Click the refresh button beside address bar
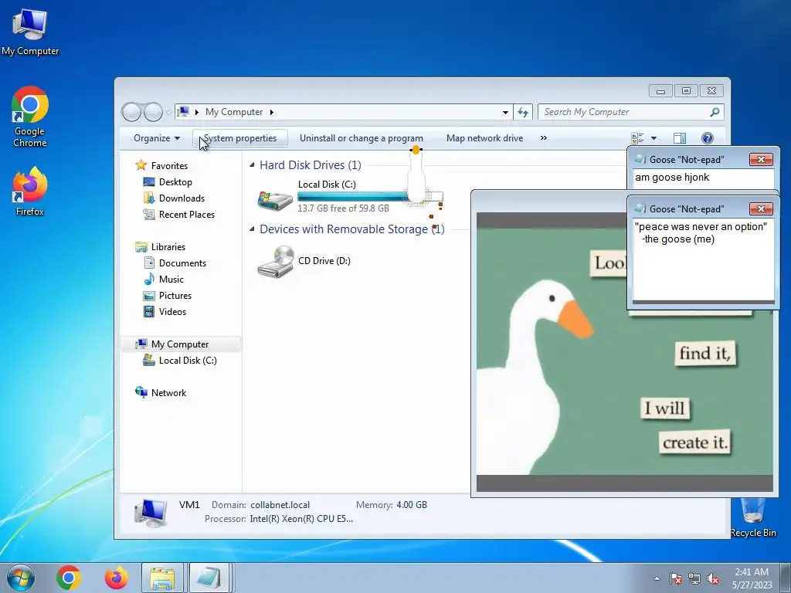The height and width of the screenshot is (593, 791). (523, 112)
